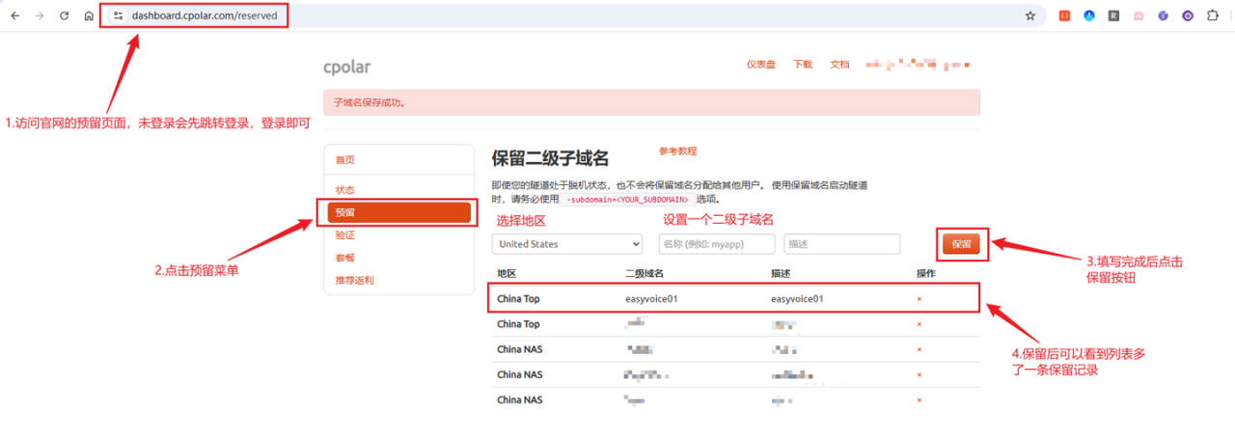Click the blue download extension icon
Viewport: 1235px width, 438px height.
pos(1089,15)
